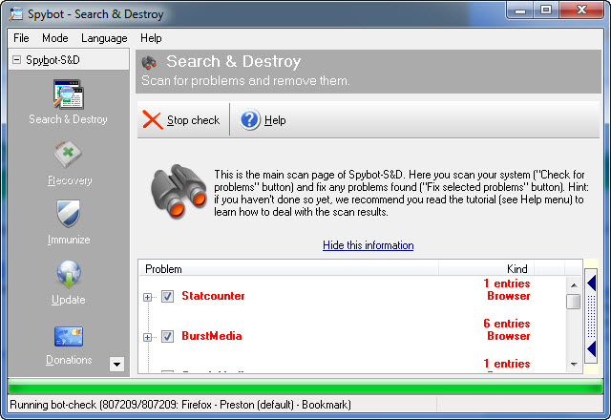Open the Search & Destroy sidebar icon
Image resolution: width=611 pixels, height=420 pixels.
pyautogui.click(x=68, y=94)
